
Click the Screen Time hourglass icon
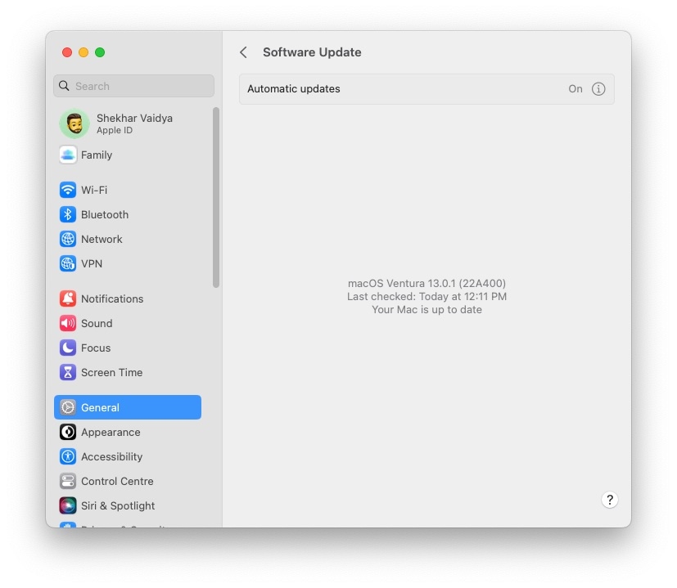click(x=68, y=372)
